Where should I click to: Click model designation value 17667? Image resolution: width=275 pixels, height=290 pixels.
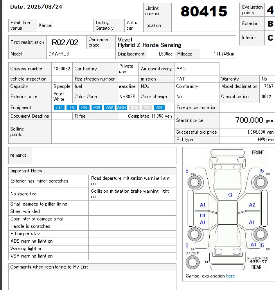268,86
